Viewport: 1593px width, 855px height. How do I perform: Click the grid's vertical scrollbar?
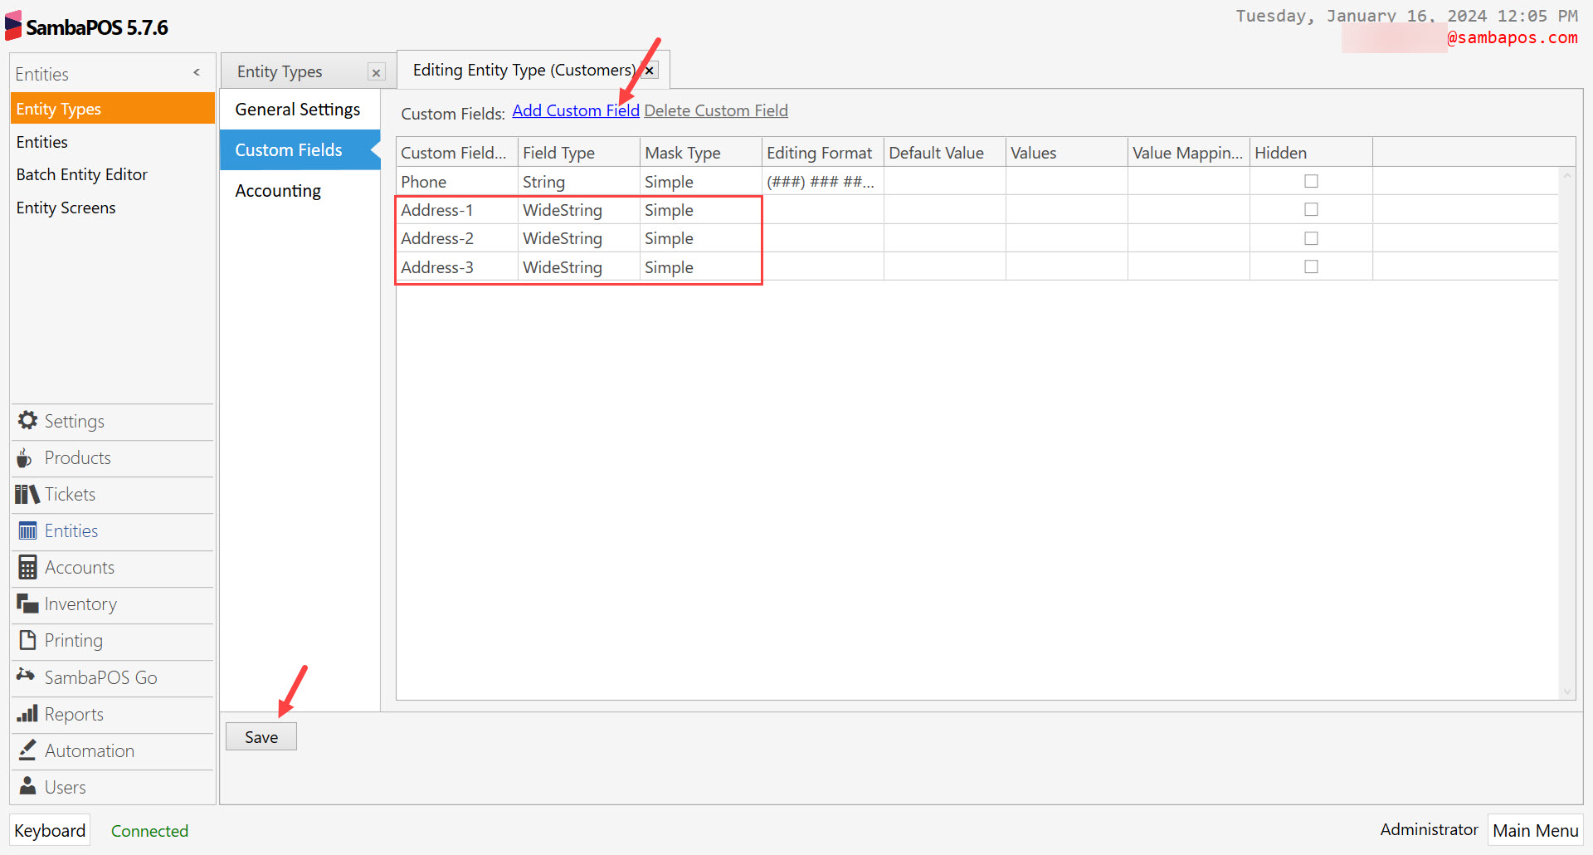coord(1567,432)
